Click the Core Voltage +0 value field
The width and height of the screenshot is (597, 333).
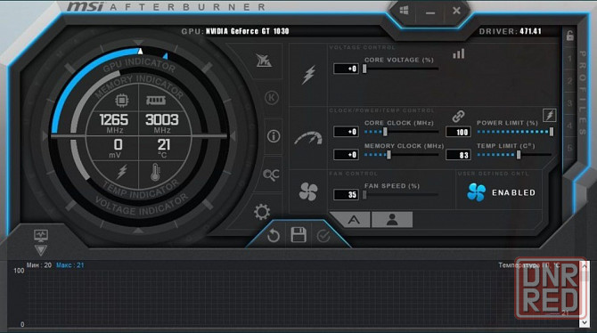(x=346, y=69)
